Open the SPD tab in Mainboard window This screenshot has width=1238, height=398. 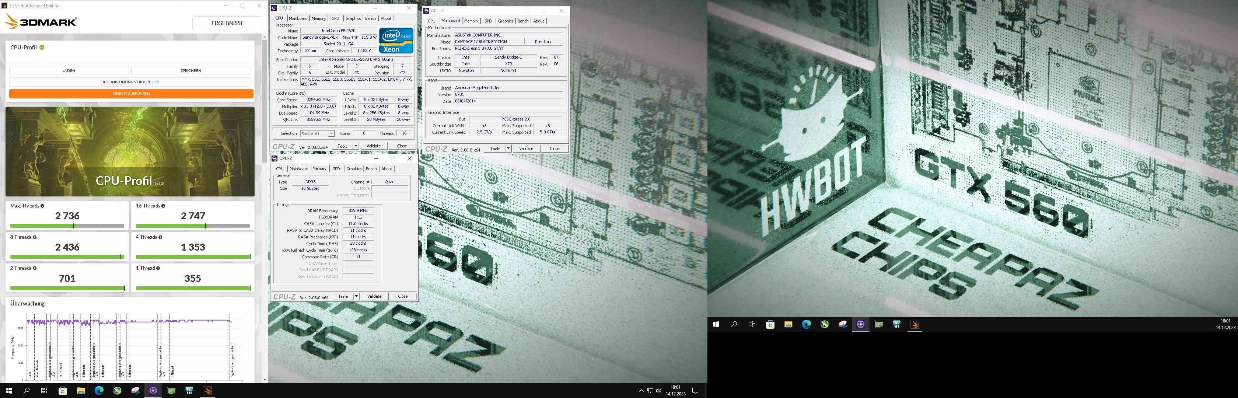coord(488,21)
